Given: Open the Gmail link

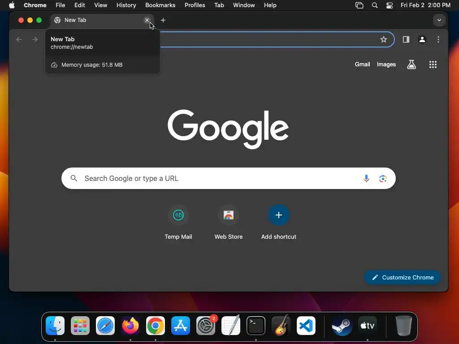Looking at the screenshot, I should click(362, 64).
